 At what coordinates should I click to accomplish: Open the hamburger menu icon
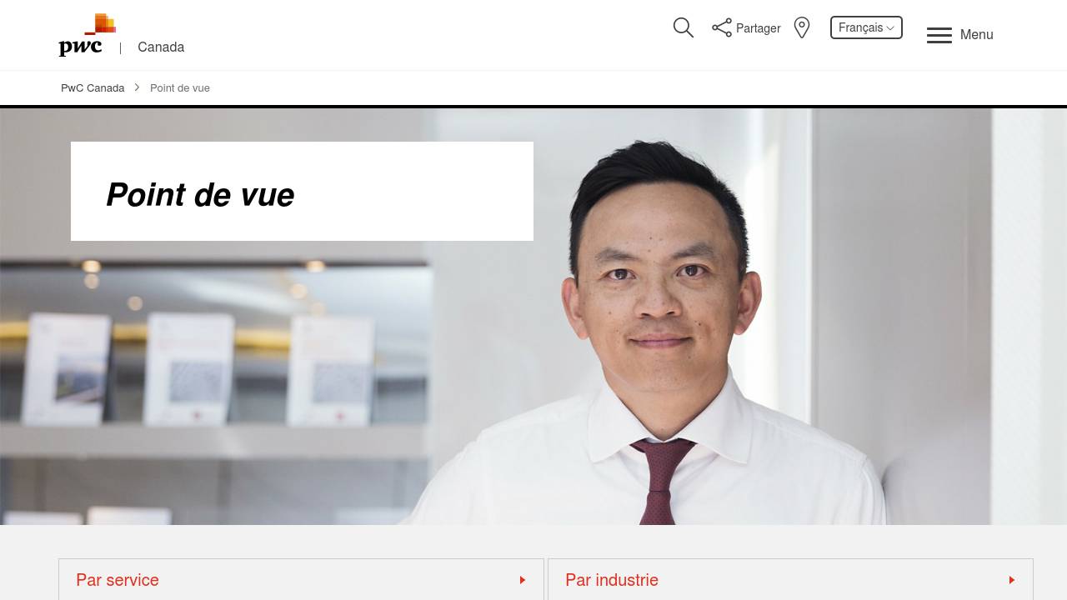(939, 35)
